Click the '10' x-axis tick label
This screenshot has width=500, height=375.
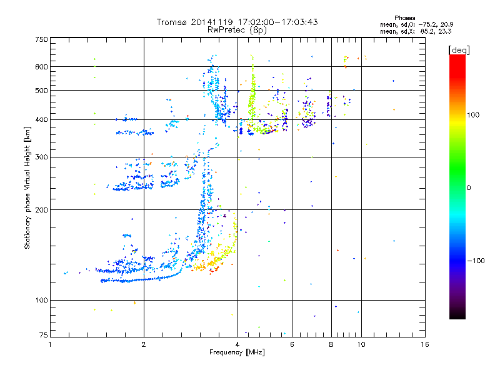(x=361, y=344)
